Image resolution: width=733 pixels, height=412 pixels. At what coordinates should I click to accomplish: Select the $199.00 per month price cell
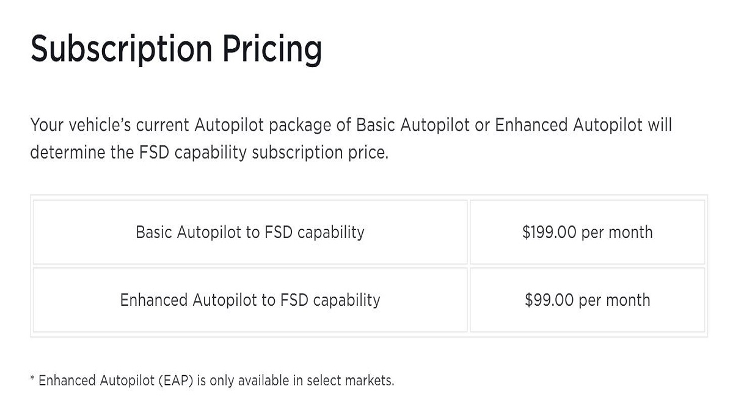point(587,233)
